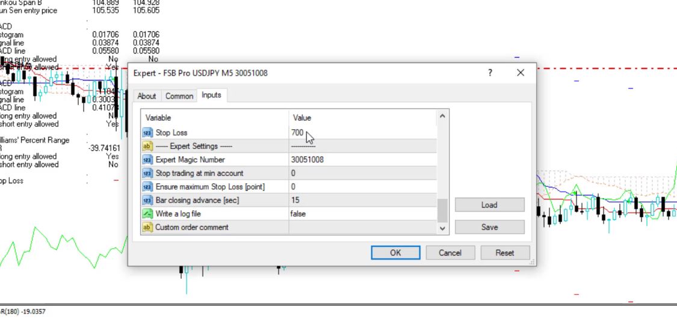The height and width of the screenshot is (328, 677).
Task: Load saved input settings
Action: point(489,205)
